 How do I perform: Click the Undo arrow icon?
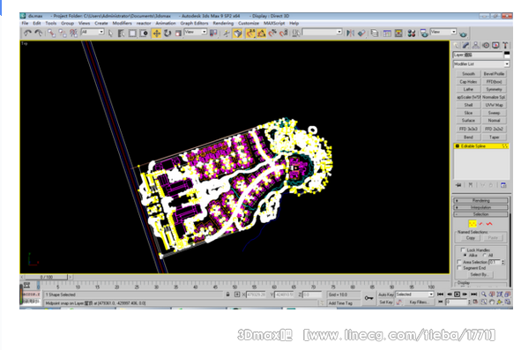[x=27, y=33]
